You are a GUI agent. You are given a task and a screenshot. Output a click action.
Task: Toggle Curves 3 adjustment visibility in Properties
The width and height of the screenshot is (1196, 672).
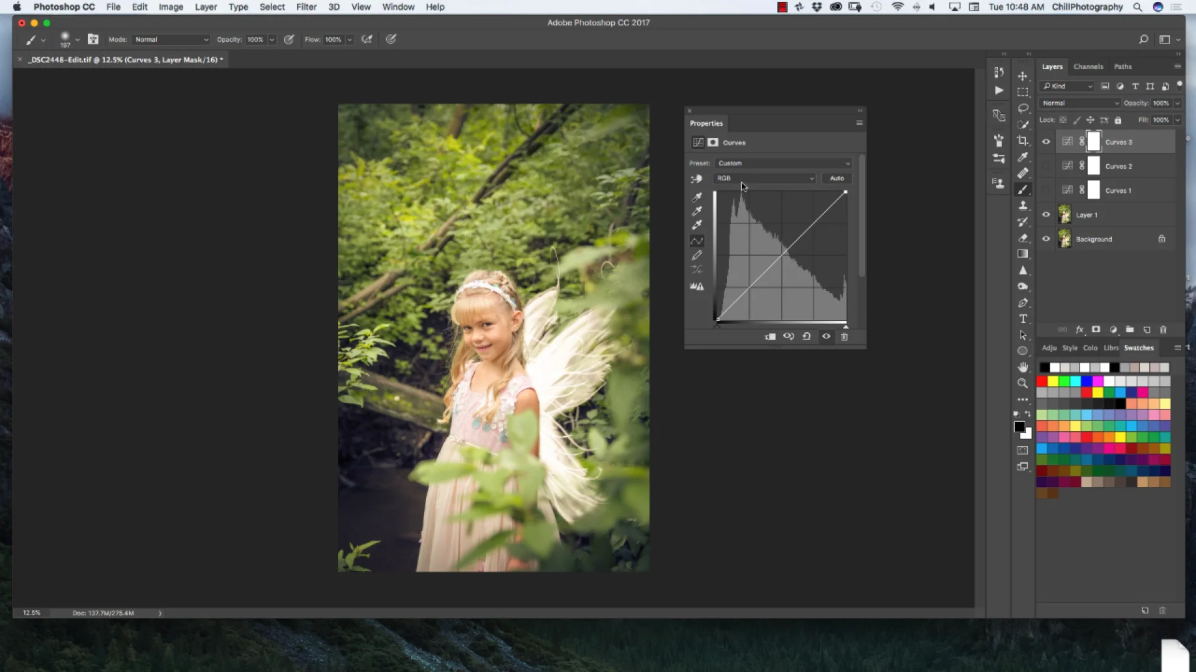tap(827, 336)
